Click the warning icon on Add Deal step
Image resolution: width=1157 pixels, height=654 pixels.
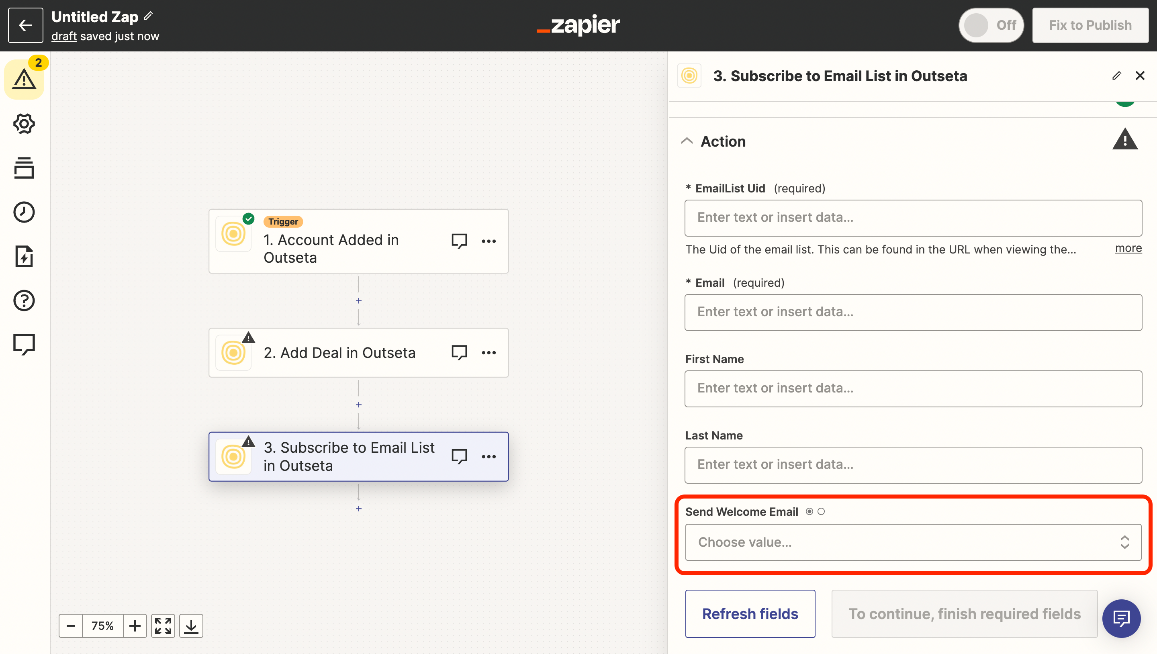(248, 338)
